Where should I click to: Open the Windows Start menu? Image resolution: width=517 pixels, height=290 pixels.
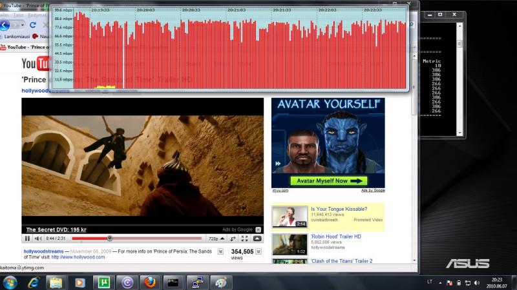(10, 282)
